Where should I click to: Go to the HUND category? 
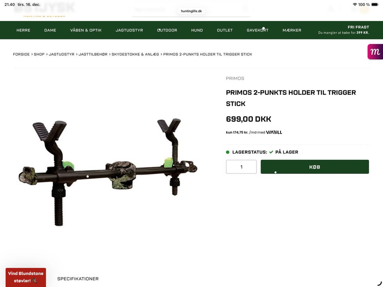(x=197, y=30)
